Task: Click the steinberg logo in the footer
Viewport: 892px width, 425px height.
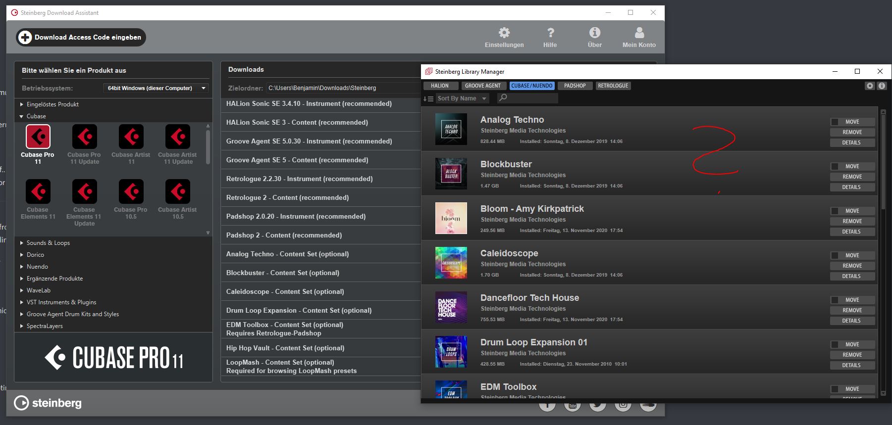Action: pos(48,403)
